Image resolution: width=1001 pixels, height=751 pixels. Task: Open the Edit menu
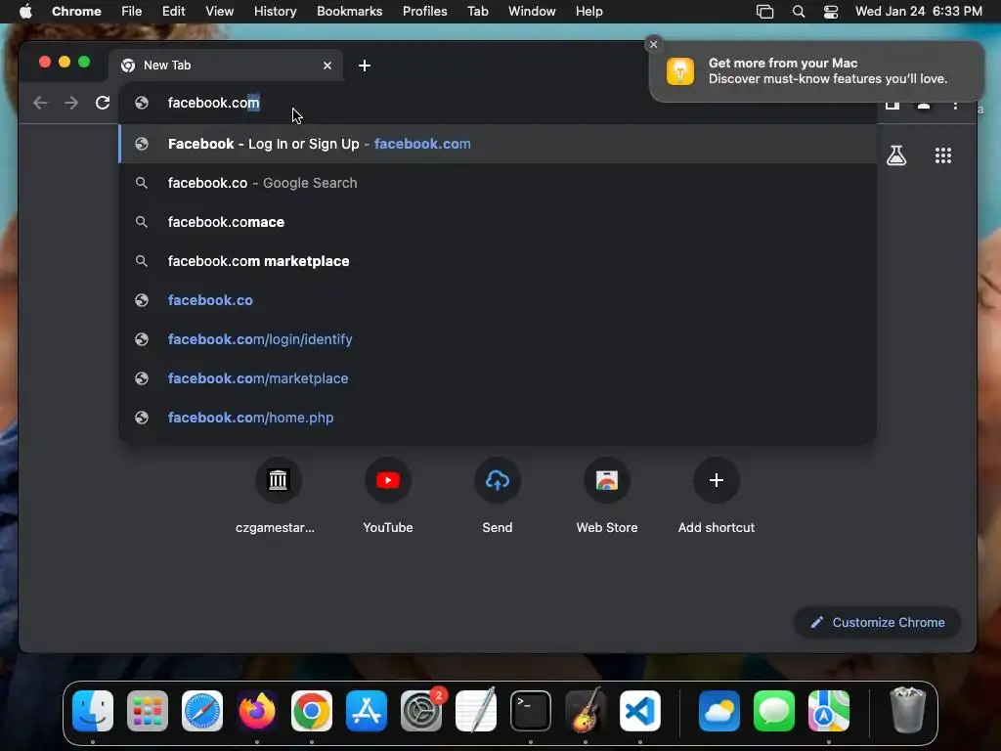(173, 12)
